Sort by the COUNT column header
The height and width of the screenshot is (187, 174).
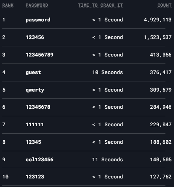[164, 5]
